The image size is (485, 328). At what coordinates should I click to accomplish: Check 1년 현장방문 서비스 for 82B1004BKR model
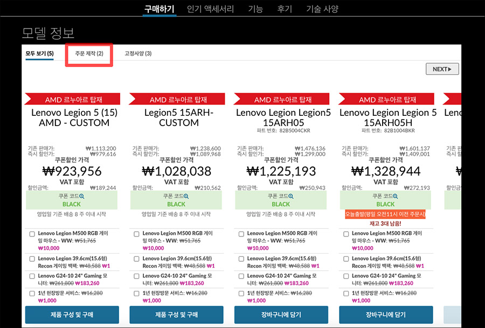pyautogui.click(x=346, y=294)
